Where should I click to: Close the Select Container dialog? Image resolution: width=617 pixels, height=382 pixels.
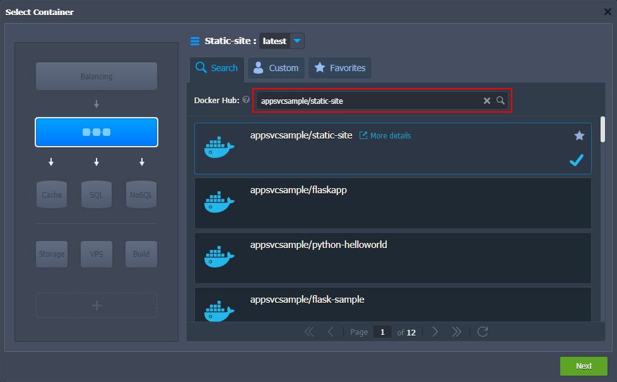608,12
